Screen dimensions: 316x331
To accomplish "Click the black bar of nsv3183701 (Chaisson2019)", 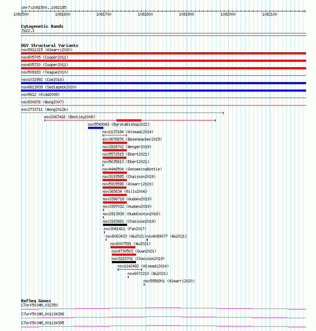I will click(124, 262).
